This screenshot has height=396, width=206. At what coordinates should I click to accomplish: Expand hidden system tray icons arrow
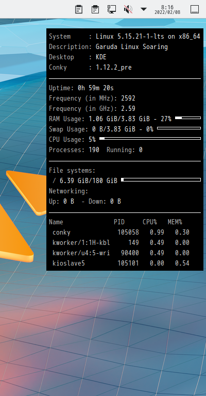[144, 9]
